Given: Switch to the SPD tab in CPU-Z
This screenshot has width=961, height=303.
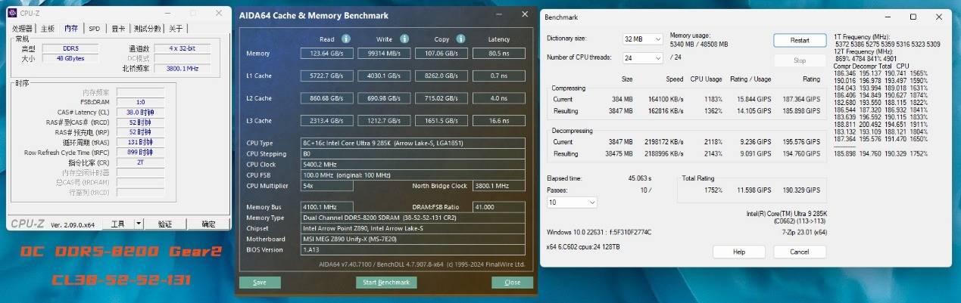Looking at the screenshot, I should coord(94,29).
